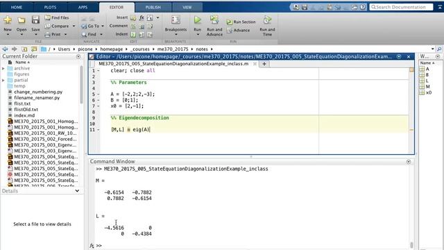Open the Editor panel actions menu button
Viewport: 444px width, 250px height.
click(x=399, y=57)
